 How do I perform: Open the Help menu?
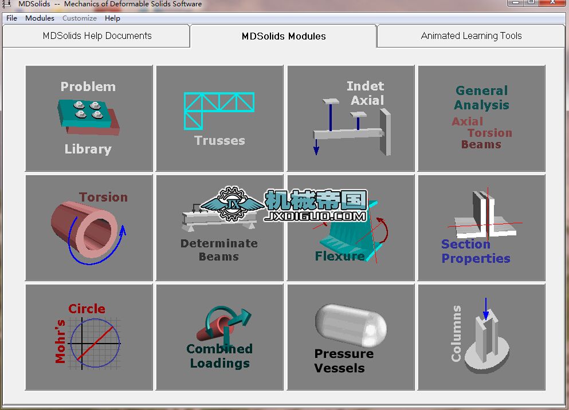(x=112, y=18)
